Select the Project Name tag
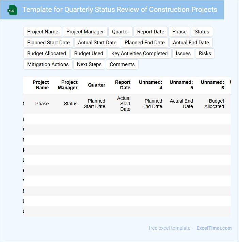 43,32
